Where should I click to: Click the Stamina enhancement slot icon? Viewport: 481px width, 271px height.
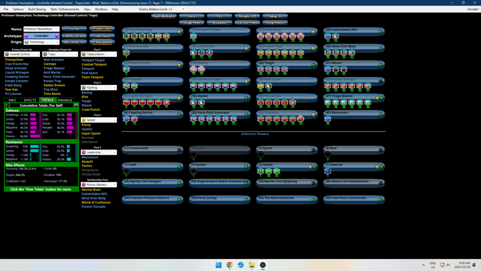(328, 171)
